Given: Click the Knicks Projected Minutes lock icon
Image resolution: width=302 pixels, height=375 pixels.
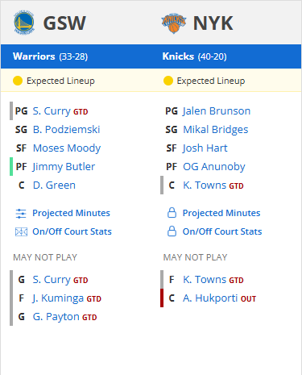Looking at the screenshot, I should 172,213.
